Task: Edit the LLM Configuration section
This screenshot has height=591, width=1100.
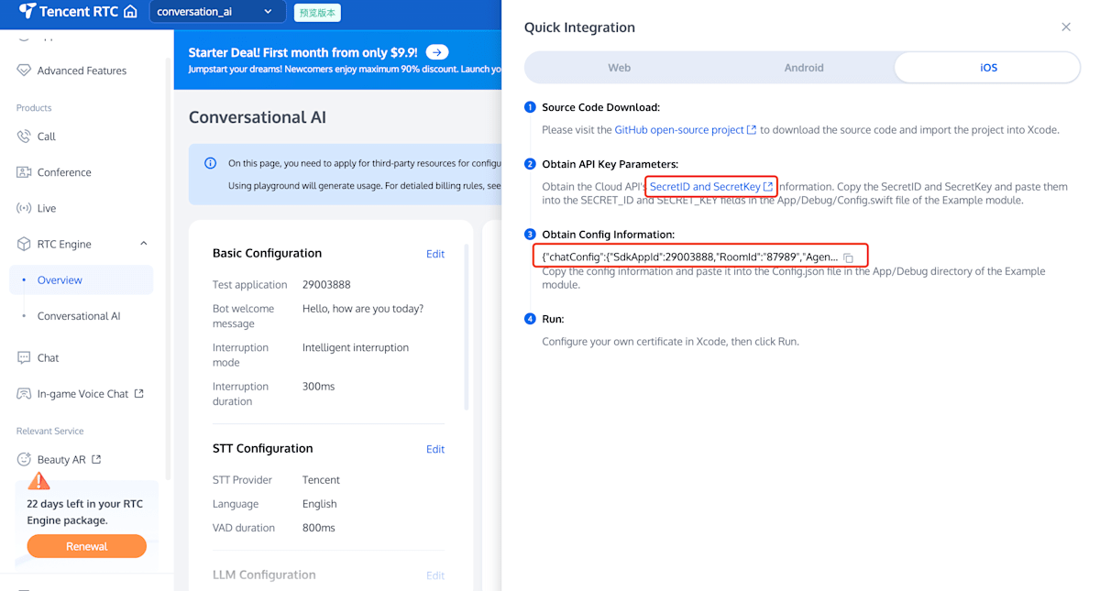Action: pyautogui.click(x=435, y=575)
